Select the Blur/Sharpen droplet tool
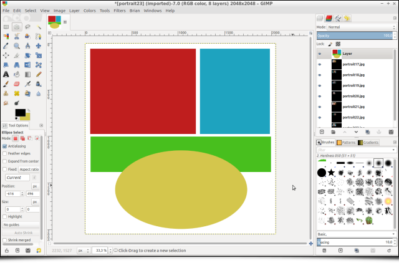Image resolution: width=399 pixels, height=263 pixels. tap(39, 93)
